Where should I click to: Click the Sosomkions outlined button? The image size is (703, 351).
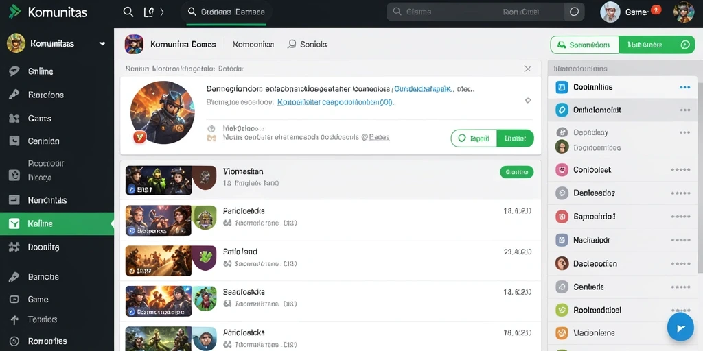tap(585, 45)
